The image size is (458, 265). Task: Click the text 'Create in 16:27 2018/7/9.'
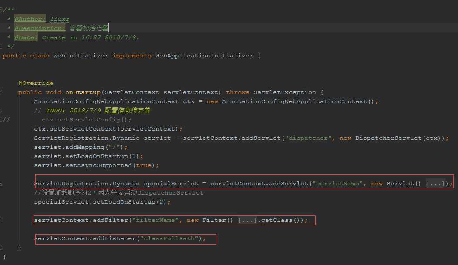click(x=91, y=37)
